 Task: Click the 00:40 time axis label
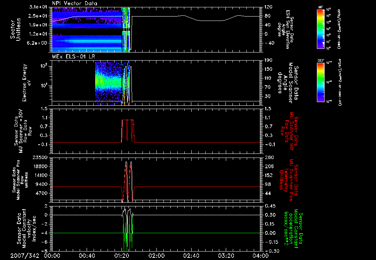(87, 256)
